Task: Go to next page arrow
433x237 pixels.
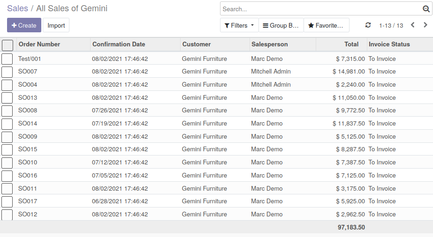Action: [x=425, y=25]
